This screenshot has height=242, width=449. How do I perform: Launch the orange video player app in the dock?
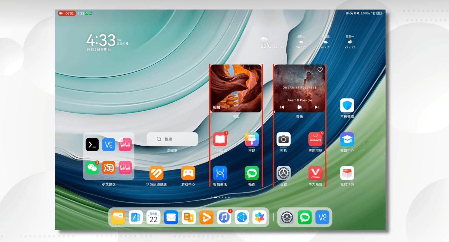point(206,217)
